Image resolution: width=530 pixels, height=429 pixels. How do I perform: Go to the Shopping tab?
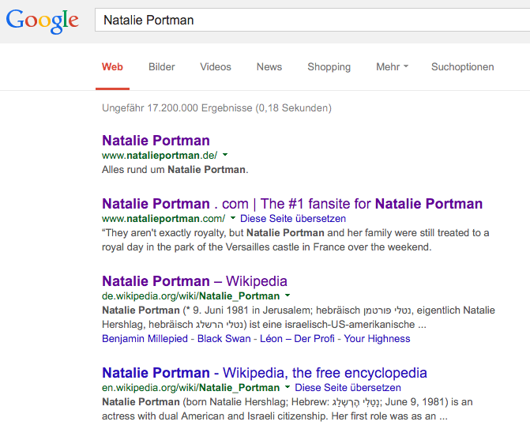tap(329, 67)
